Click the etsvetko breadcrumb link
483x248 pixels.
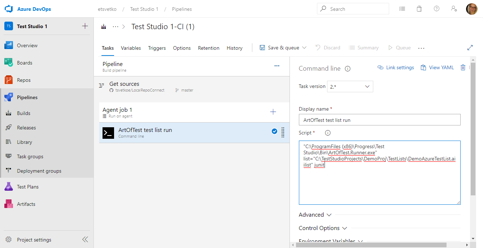click(x=107, y=9)
